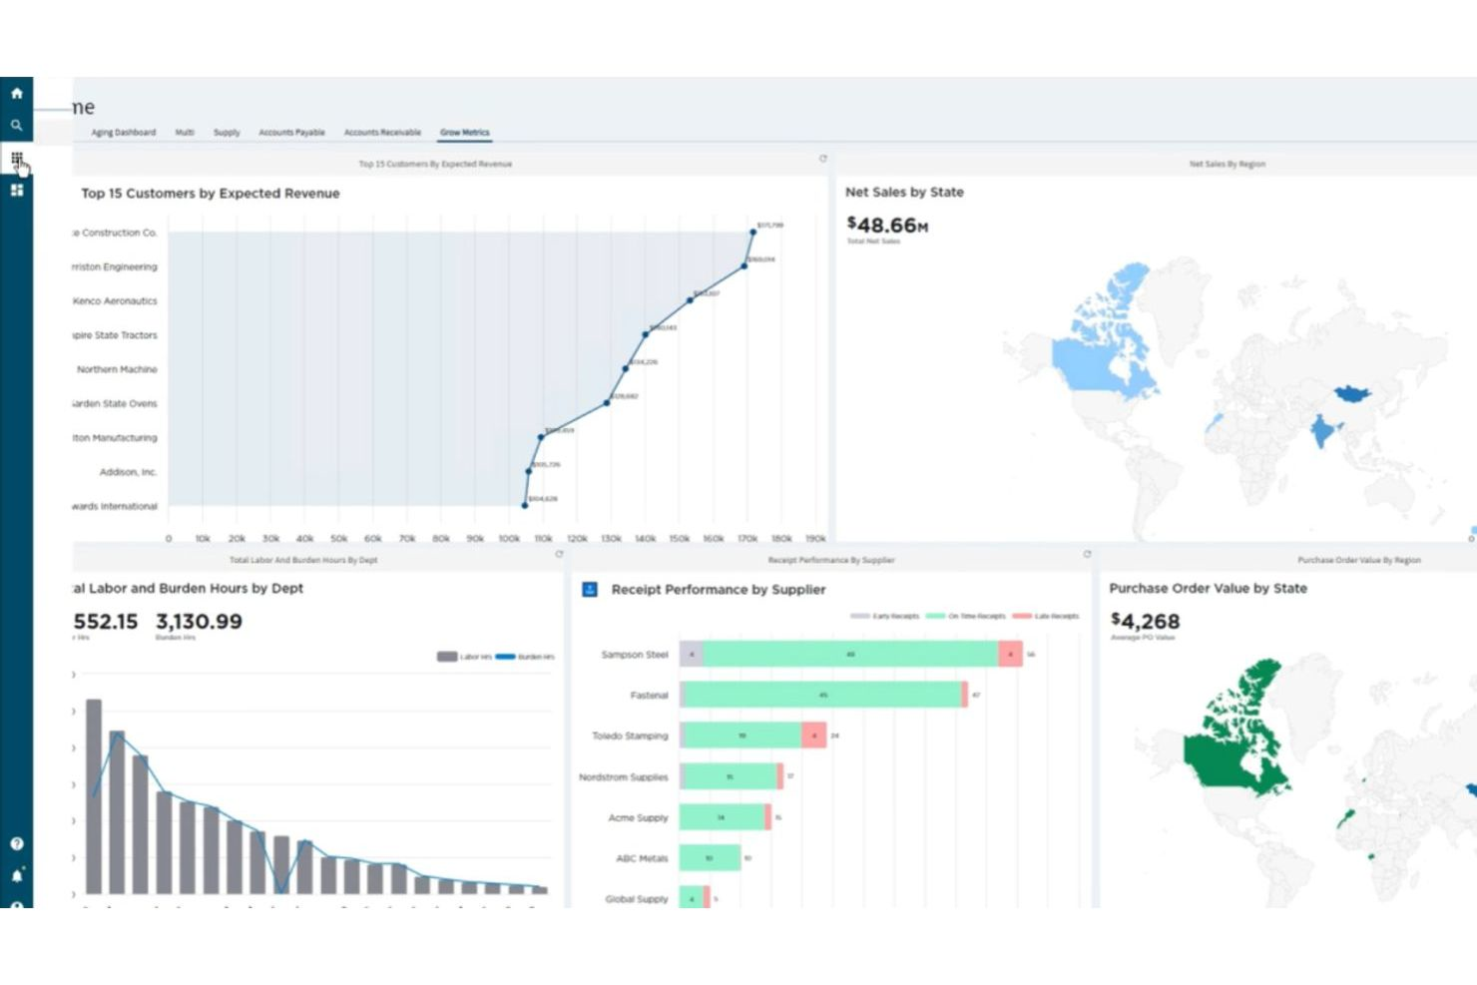1477x985 pixels.
Task: Refresh the Top 15 Customers chart
Action: coord(822,158)
